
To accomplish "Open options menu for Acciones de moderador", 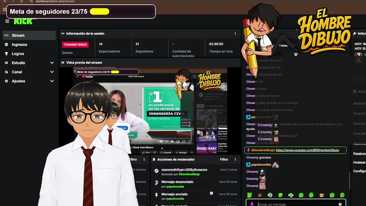I will (x=235, y=159).
